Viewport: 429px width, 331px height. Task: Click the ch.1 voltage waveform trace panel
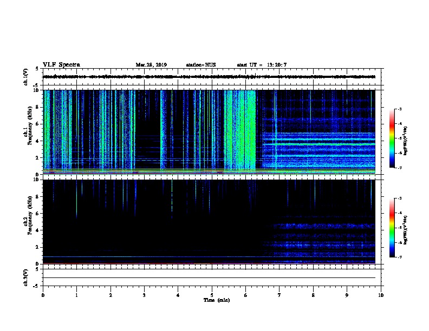pyautogui.click(x=212, y=77)
